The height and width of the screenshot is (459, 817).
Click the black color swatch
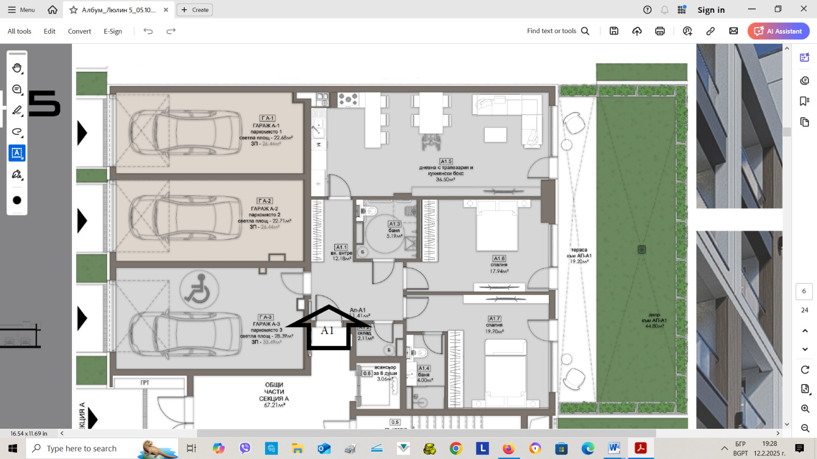17,200
